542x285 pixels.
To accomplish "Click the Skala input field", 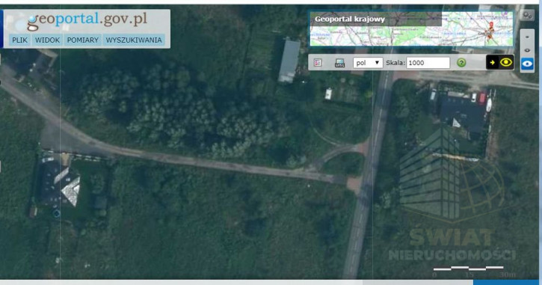I will point(428,63).
